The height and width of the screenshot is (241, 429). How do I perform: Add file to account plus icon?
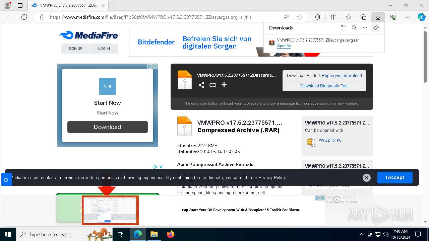(224, 85)
